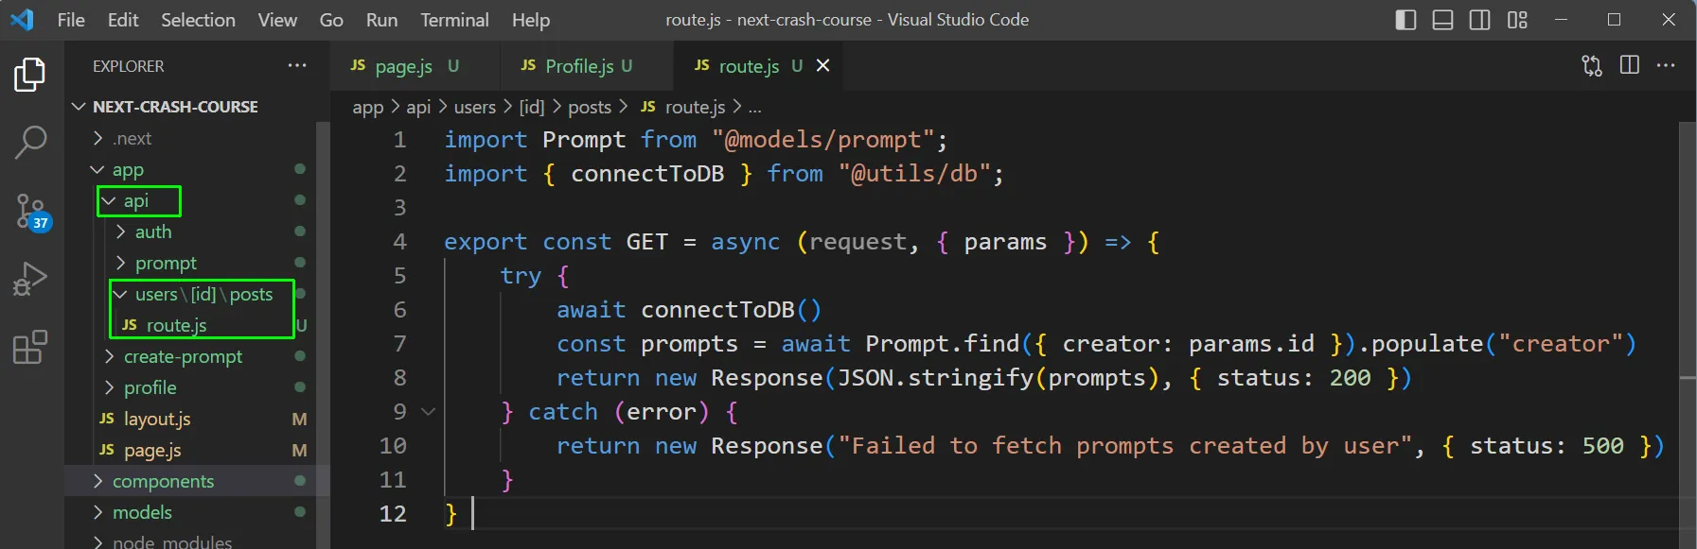Click the "connectToDB()" call on line 6
This screenshot has height=549, width=1697.
tap(732, 310)
